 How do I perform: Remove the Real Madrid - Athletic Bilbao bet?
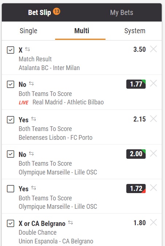tap(153, 83)
